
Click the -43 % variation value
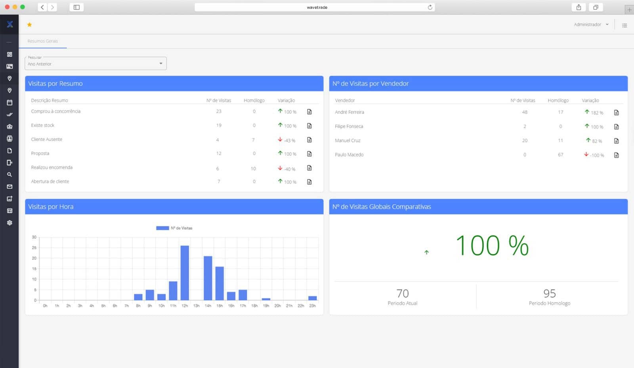pyautogui.click(x=290, y=141)
